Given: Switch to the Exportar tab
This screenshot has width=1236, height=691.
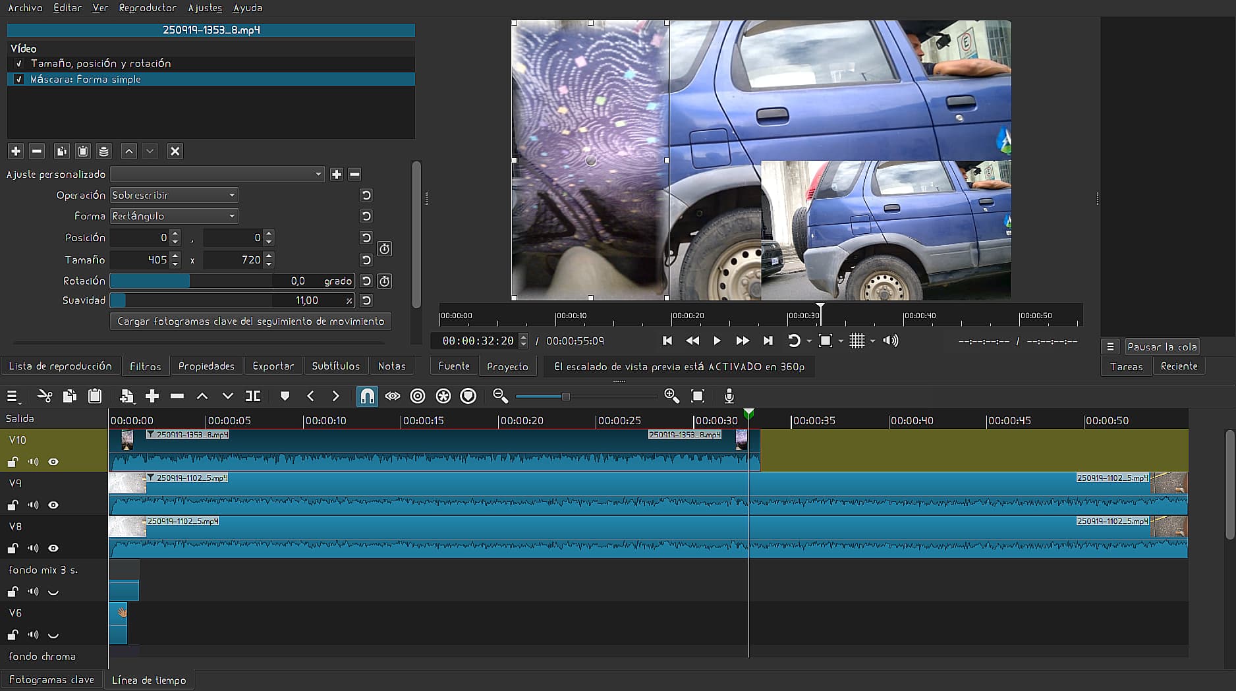Looking at the screenshot, I should click(273, 366).
